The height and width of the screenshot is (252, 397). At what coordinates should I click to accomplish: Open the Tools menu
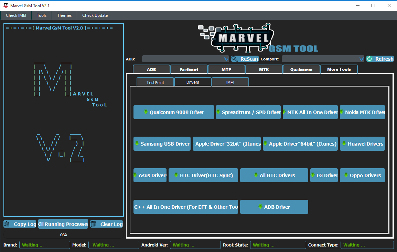coord(42,15)
